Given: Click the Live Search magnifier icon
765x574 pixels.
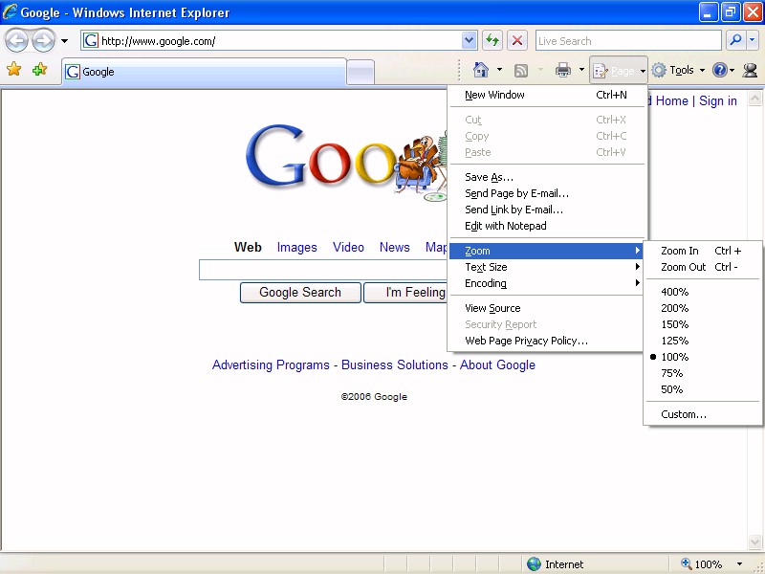Looking at the screenshot, I should coord(735,40).
